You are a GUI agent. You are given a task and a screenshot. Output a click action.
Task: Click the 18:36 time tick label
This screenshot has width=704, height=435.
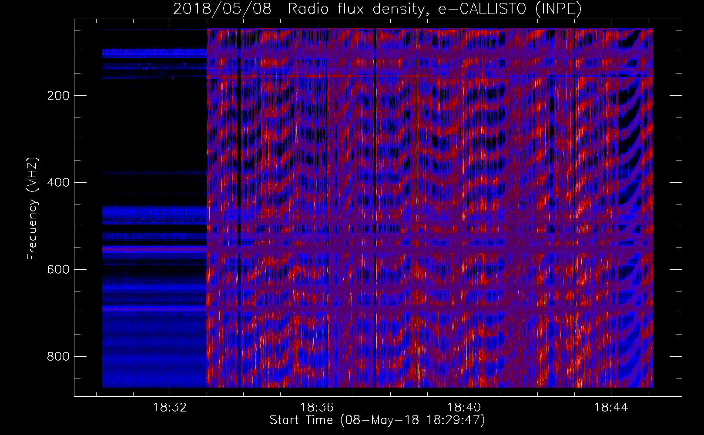click(x=317, y=408)
